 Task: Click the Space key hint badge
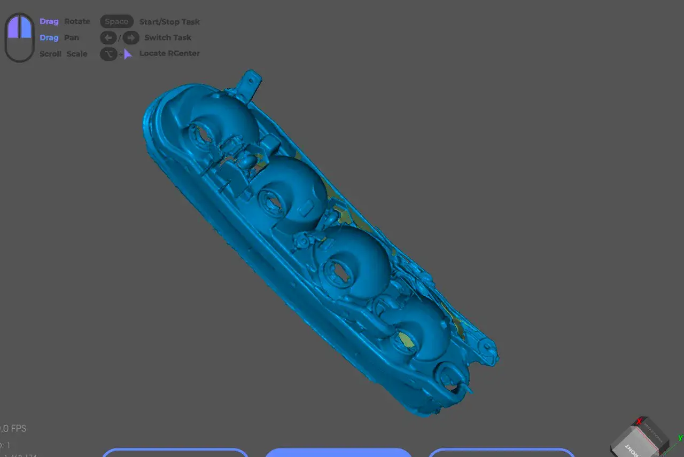(116, 21)
